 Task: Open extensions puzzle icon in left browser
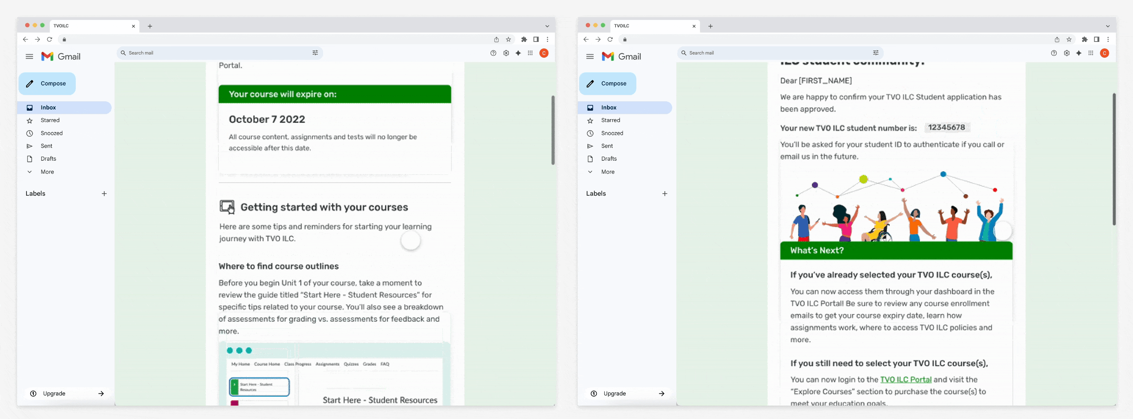524,39
